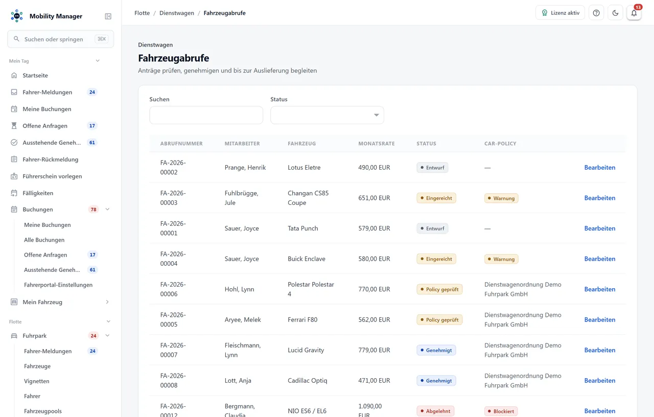Collapse the Mein Tag section chevron

(x=98, y=61)
